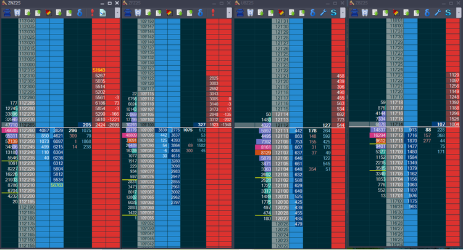Click price level 109'100 in ZFZ25 ladder
463x250 pixels.
[x=146, y=124]
